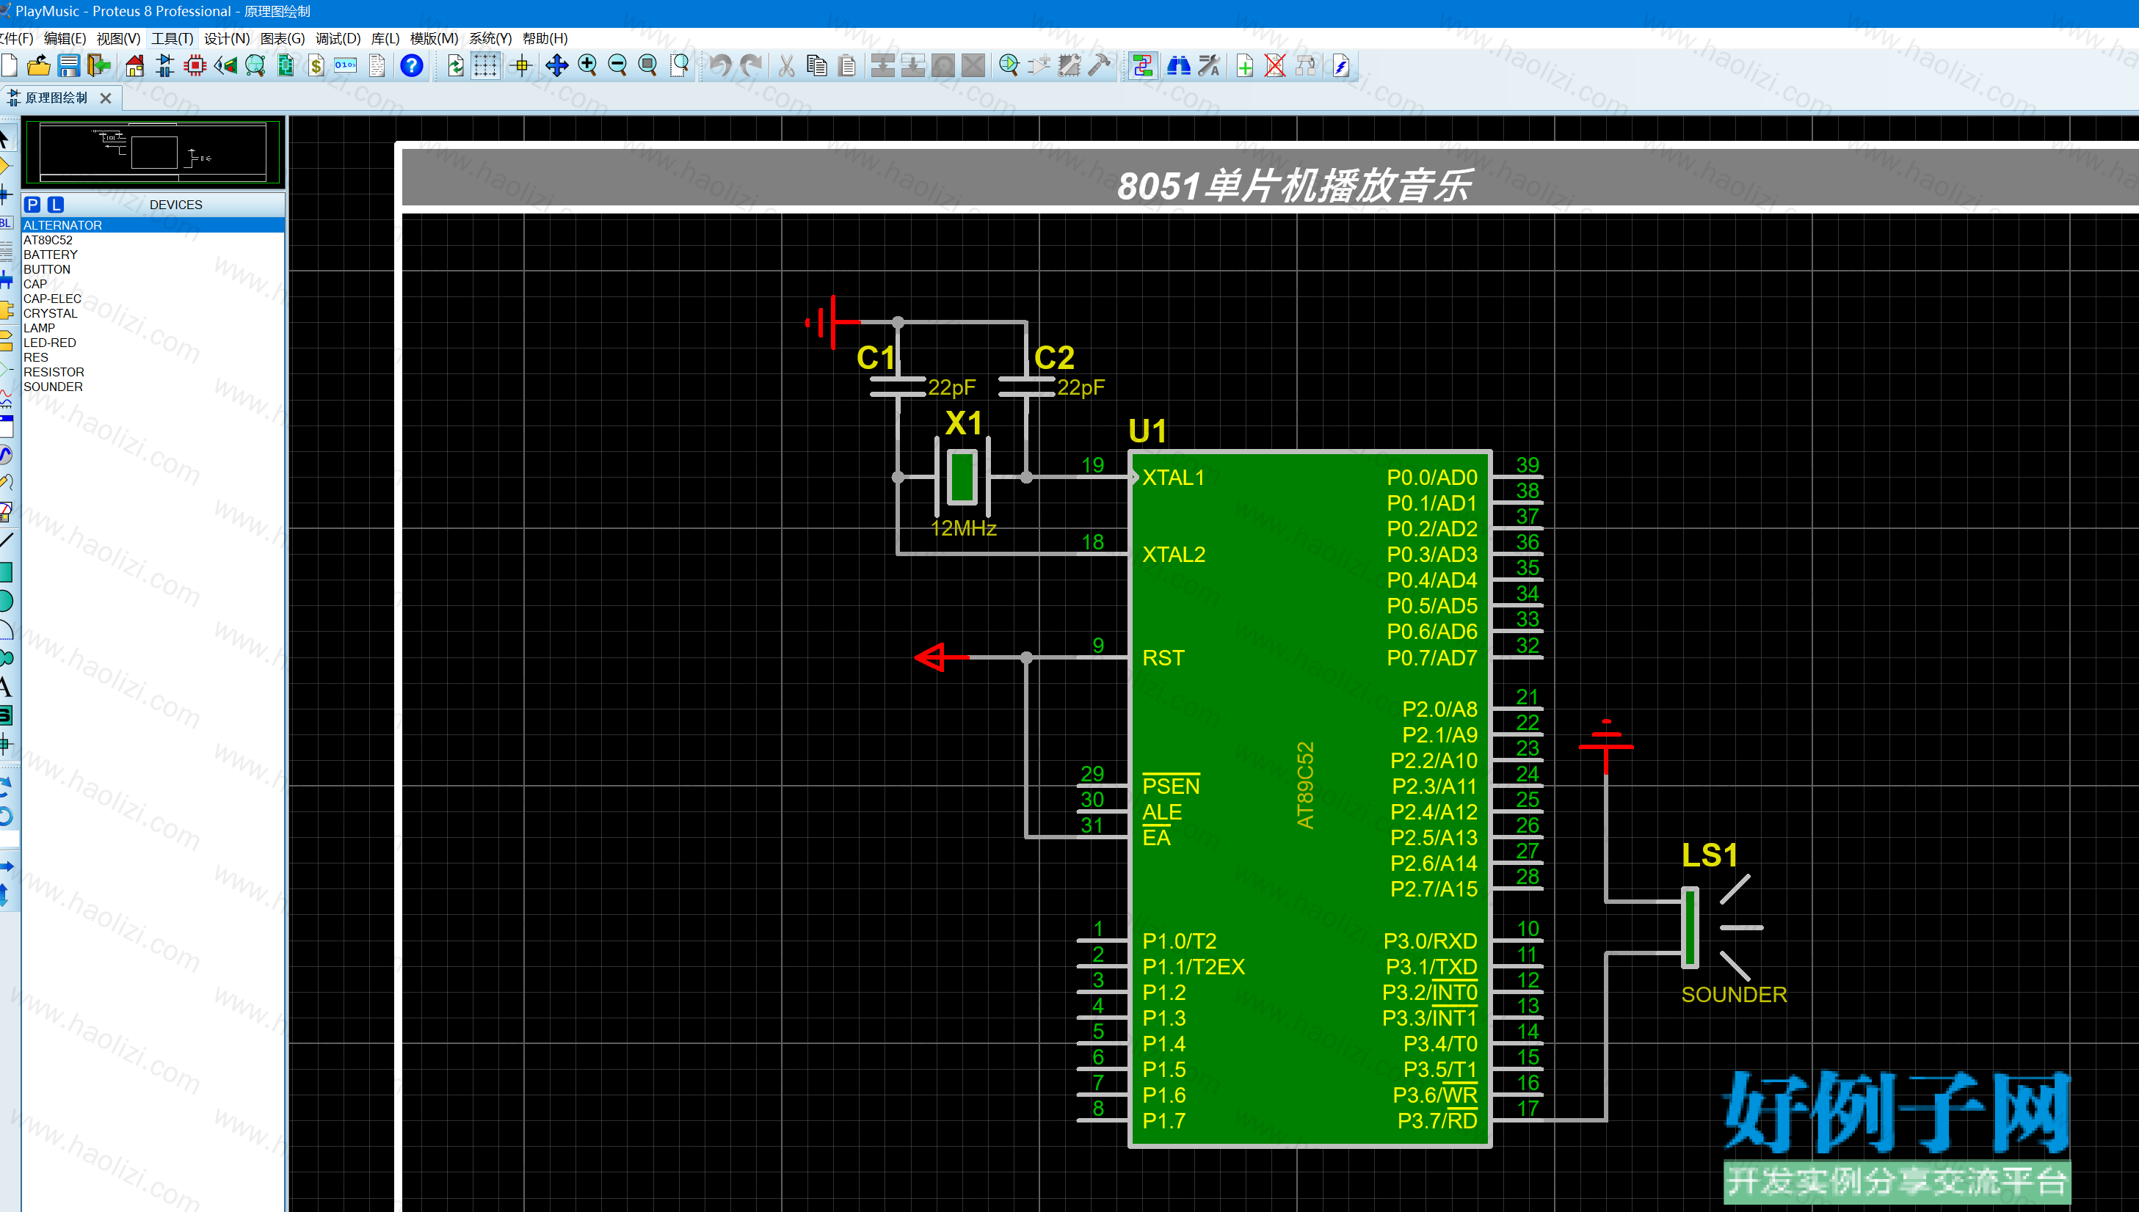
Task: Go to the home page icon
Action: point(135,66)
